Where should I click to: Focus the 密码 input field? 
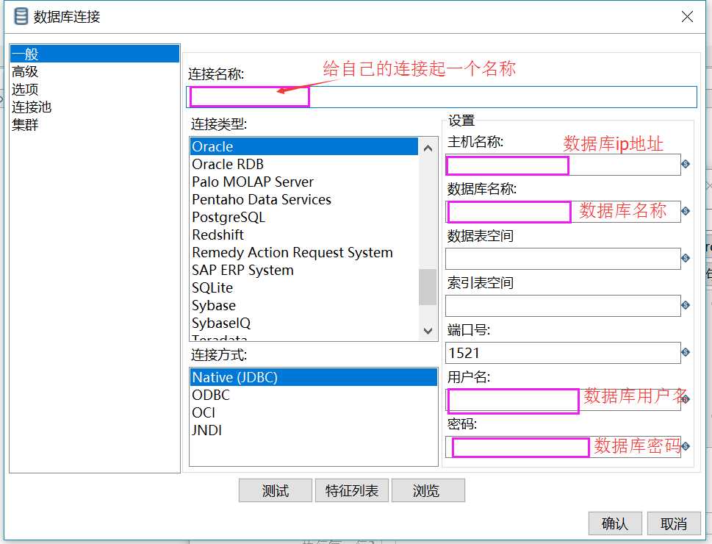[563, 447]
